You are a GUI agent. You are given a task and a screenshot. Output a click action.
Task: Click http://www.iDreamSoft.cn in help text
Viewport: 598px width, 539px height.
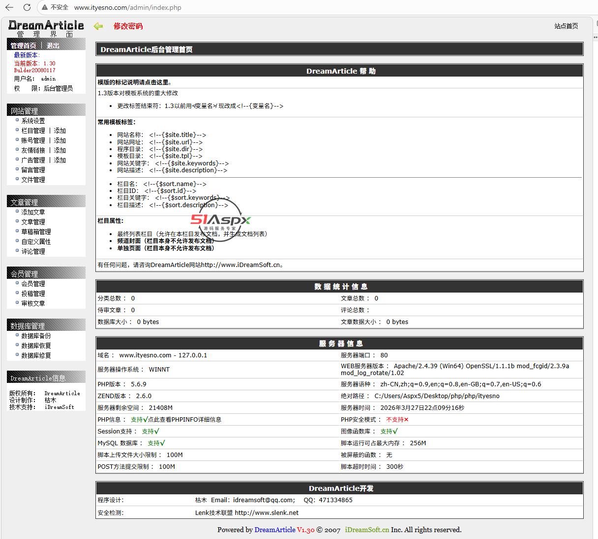pyautogui.click(x=240, y=265)
